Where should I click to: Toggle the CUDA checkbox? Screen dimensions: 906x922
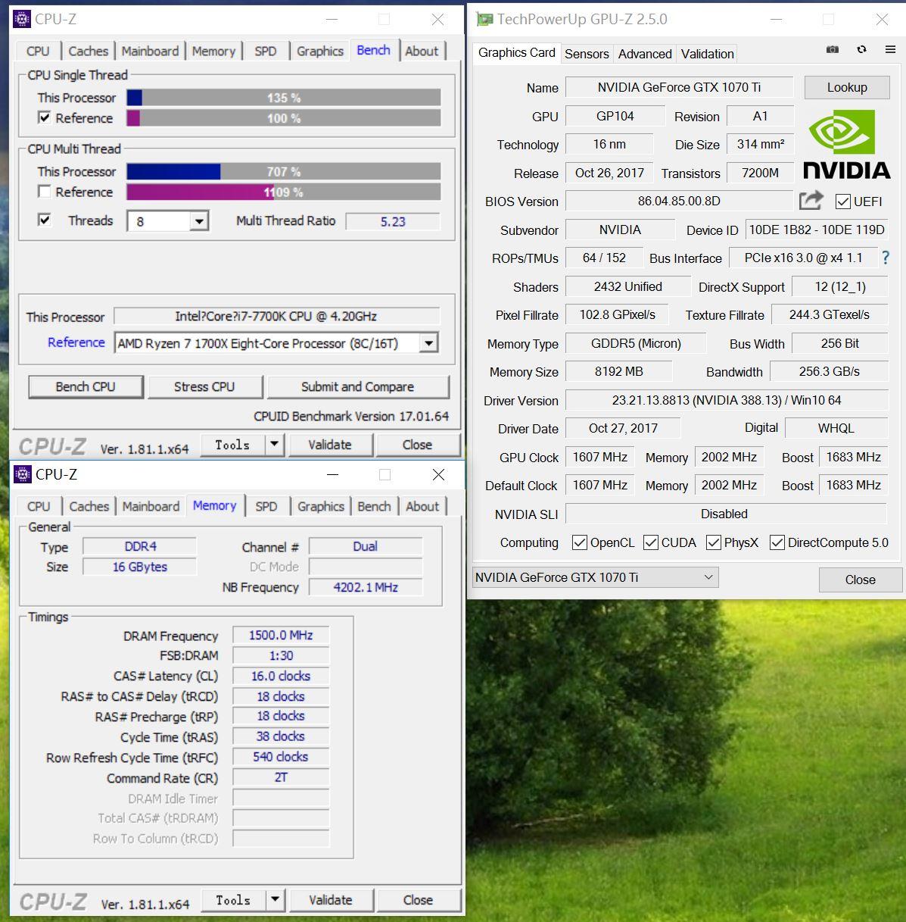pyautogui.click(x=651, y=542)
